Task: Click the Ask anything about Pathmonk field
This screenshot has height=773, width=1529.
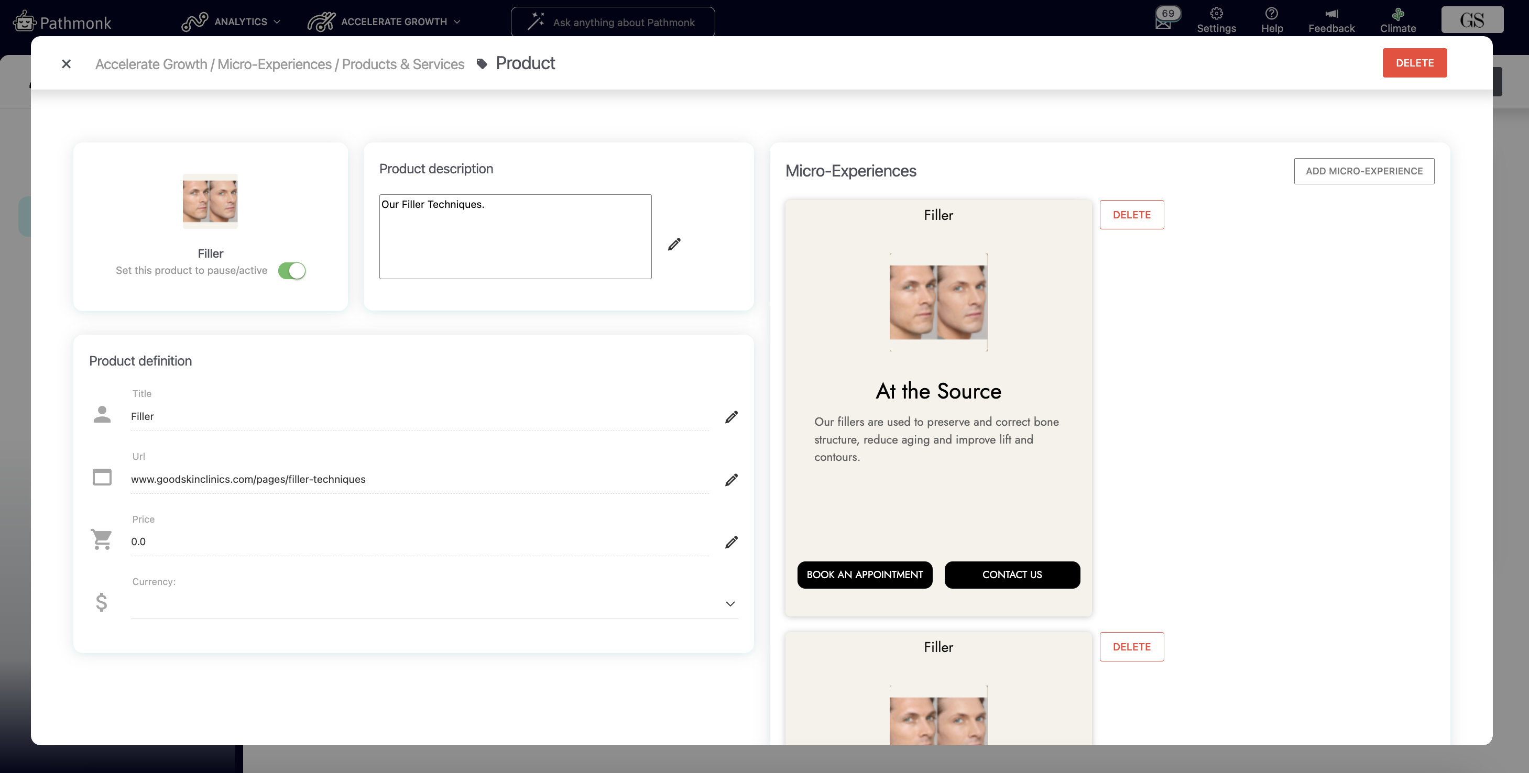Action: click(622, 23)
